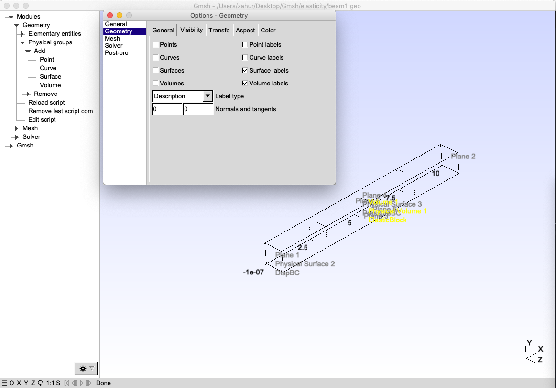Click the O options icon in status bar

point(11,383)
